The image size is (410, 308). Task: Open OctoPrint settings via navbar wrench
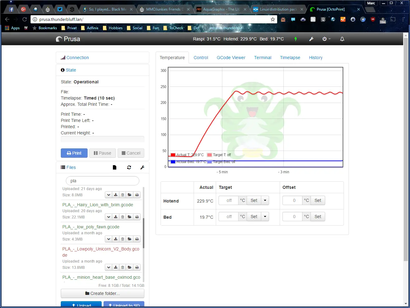click(x=311, y=39)
